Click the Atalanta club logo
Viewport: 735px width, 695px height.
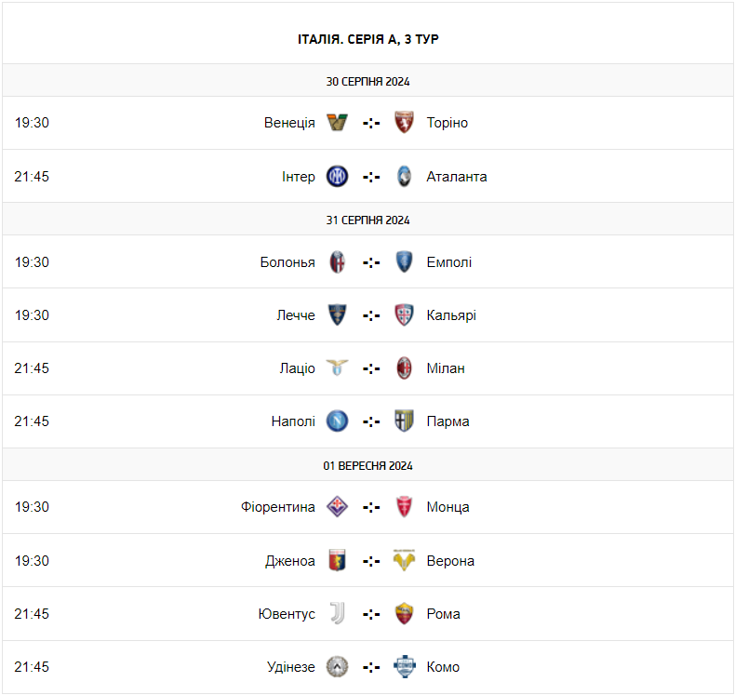pyautogui.click(x=404, y=177)
